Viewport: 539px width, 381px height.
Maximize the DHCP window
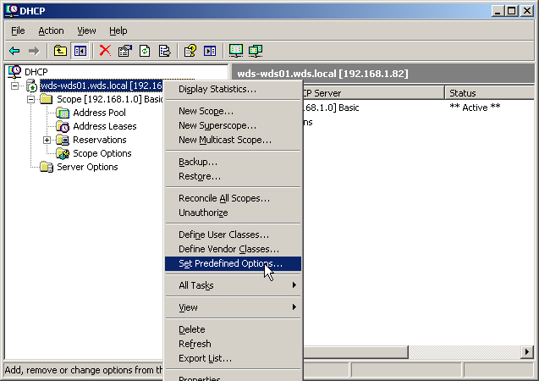click(x=512, y=11)
